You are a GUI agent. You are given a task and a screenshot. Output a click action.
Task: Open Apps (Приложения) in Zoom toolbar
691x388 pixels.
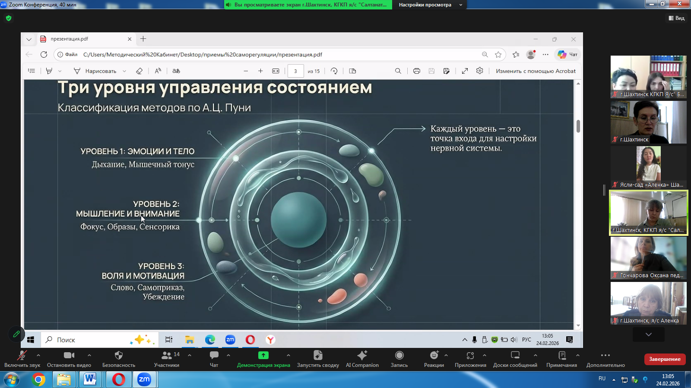click(x=470, y=359)
